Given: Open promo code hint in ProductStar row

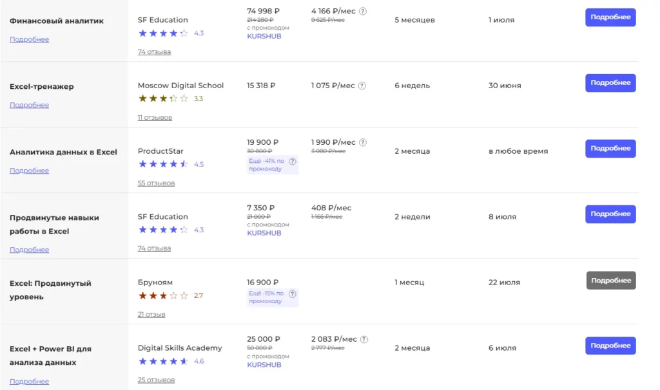Looking at the screenshot, I should point(292,162).
